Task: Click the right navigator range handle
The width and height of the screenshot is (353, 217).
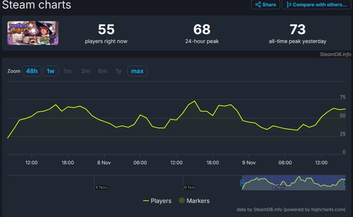Action: pos(345,183)
